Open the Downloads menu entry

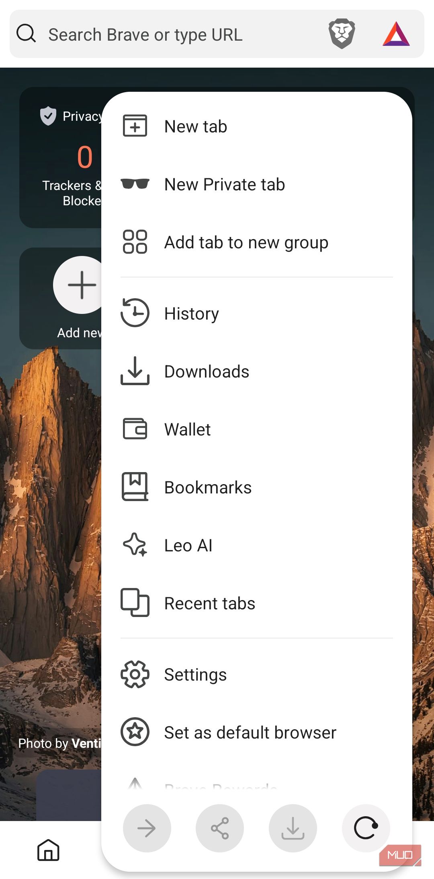pyautogui.click(x=207, y=371)
